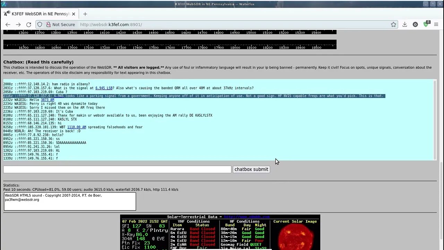
Task: Click the chatbox submit button
Action: point(251,169)
